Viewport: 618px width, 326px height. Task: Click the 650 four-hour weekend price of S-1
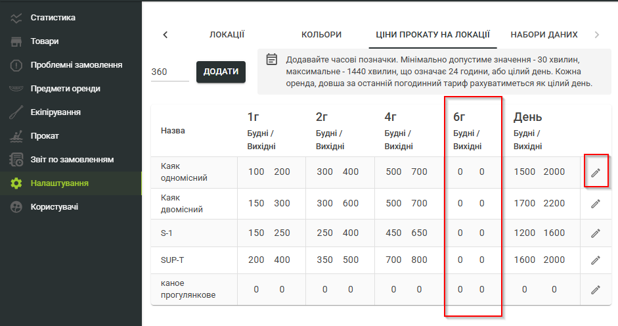[420, 233]
